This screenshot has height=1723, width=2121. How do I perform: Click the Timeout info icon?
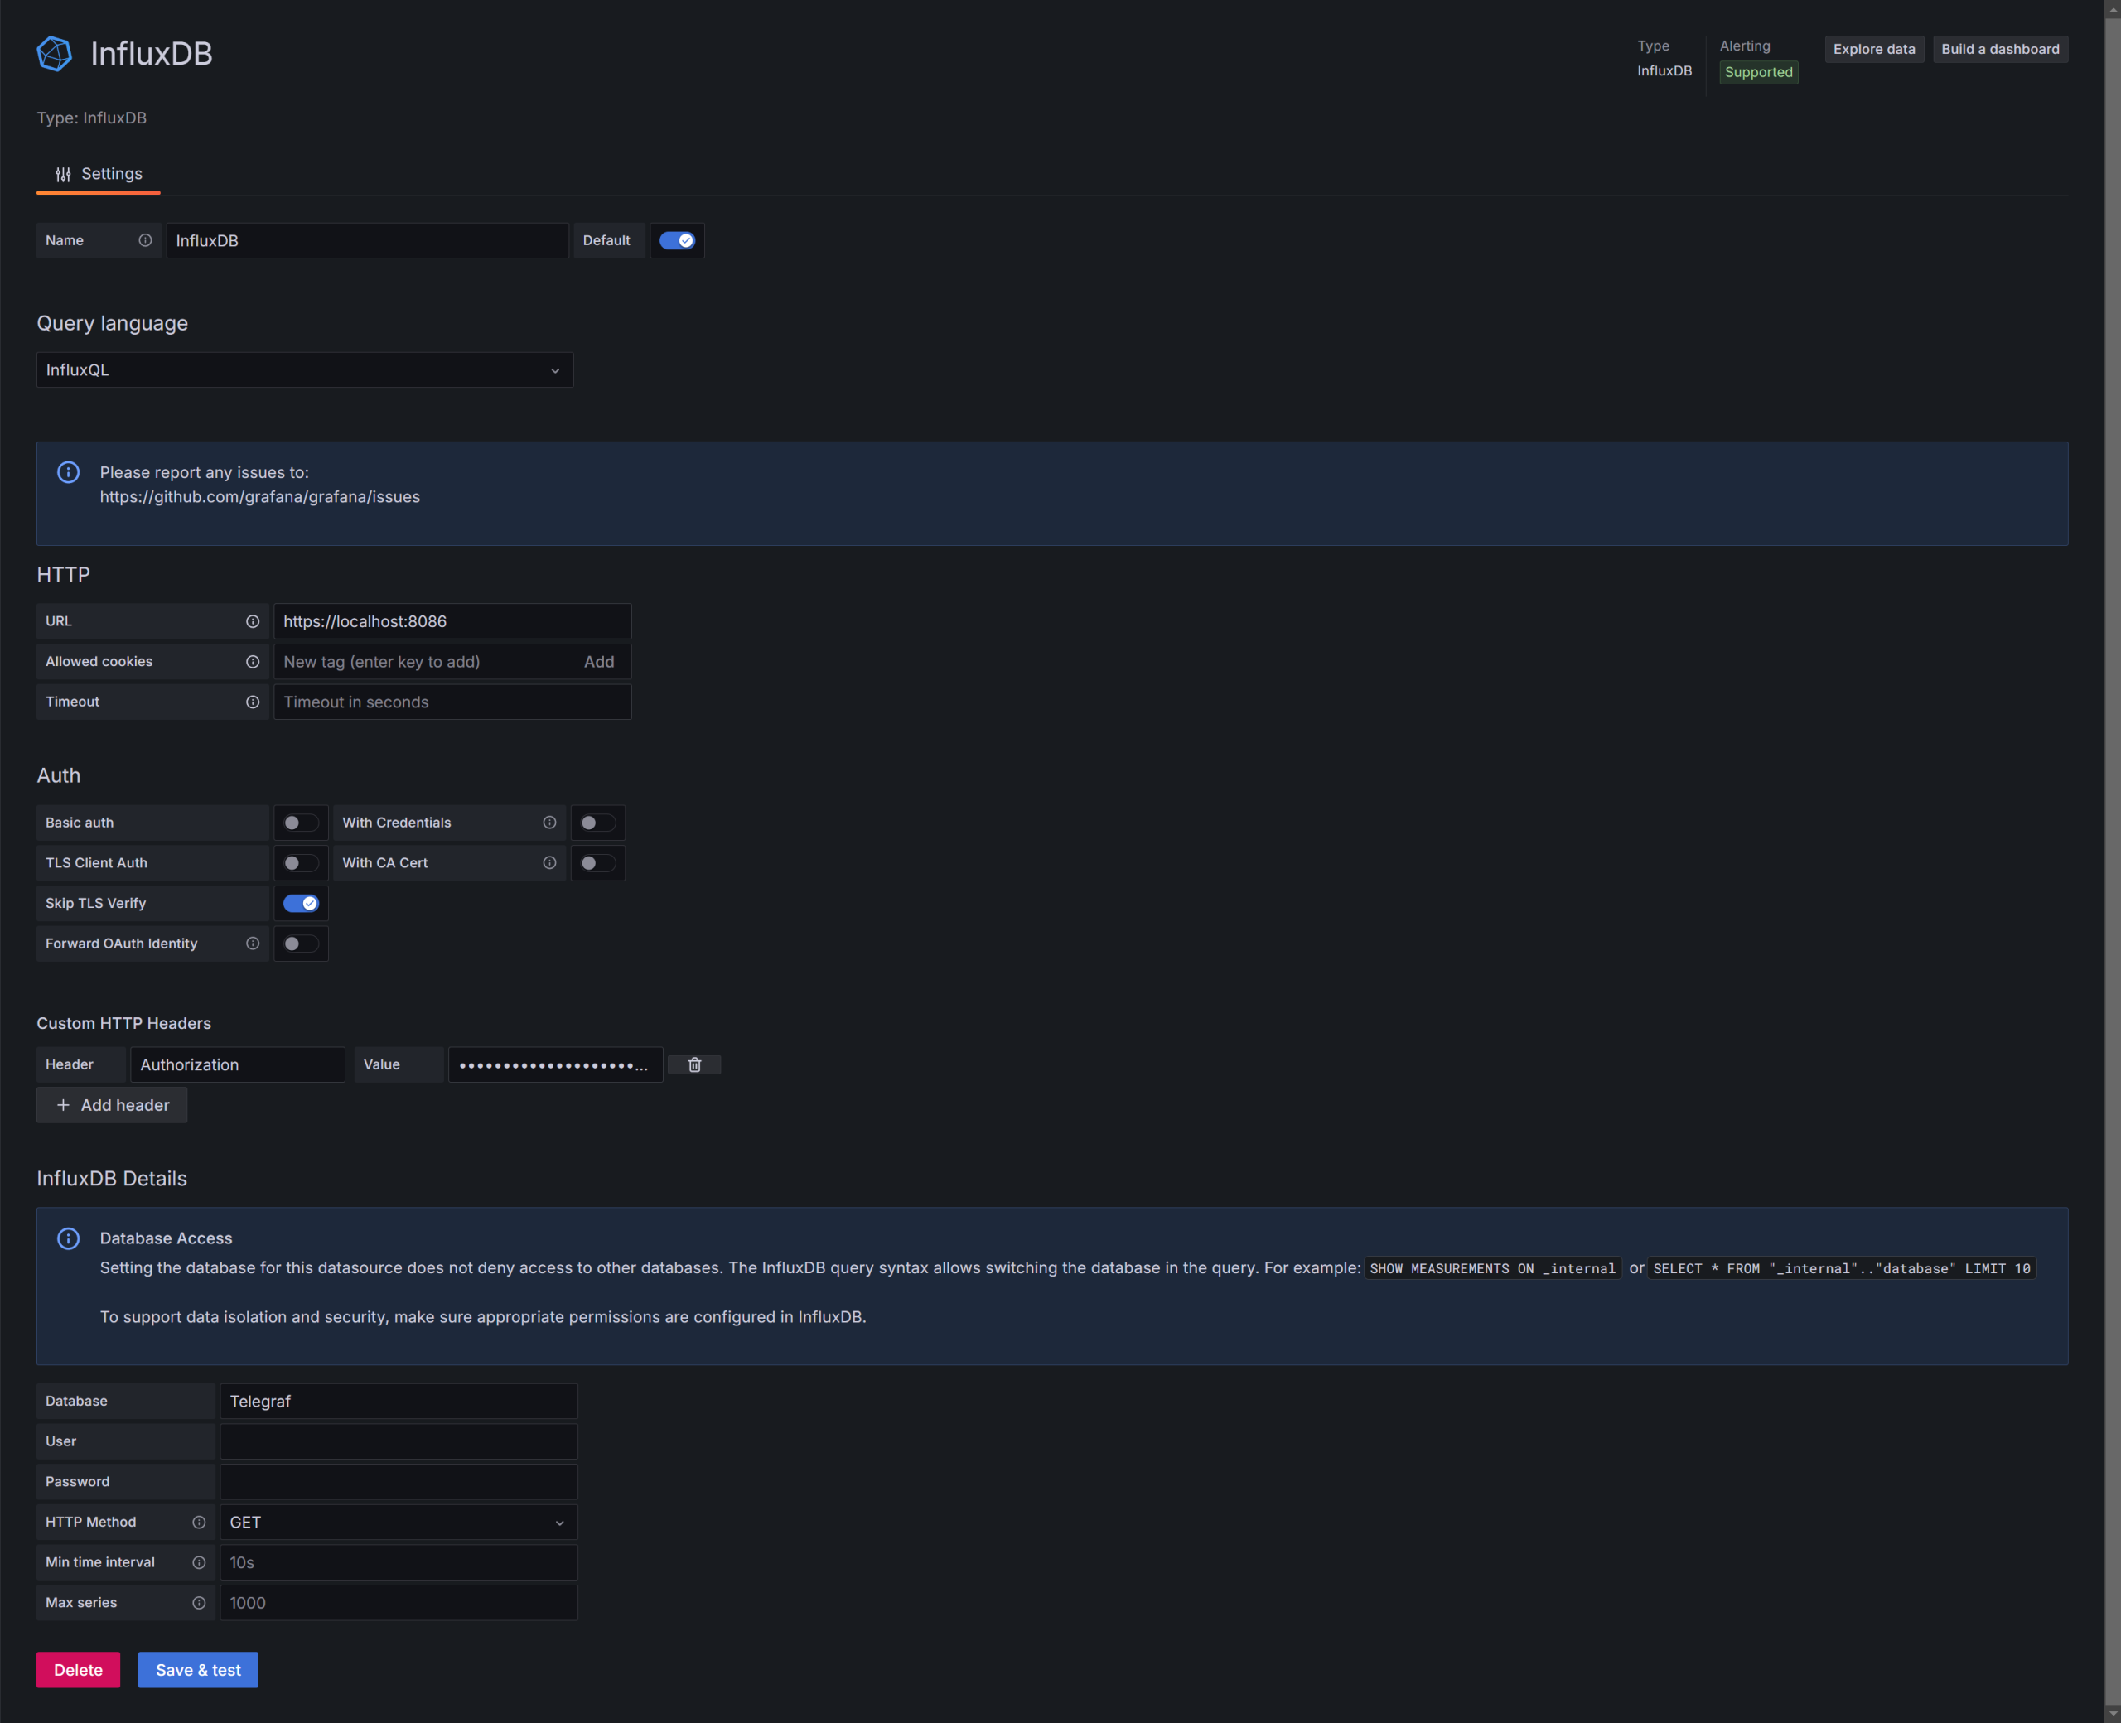coord(253,702)
